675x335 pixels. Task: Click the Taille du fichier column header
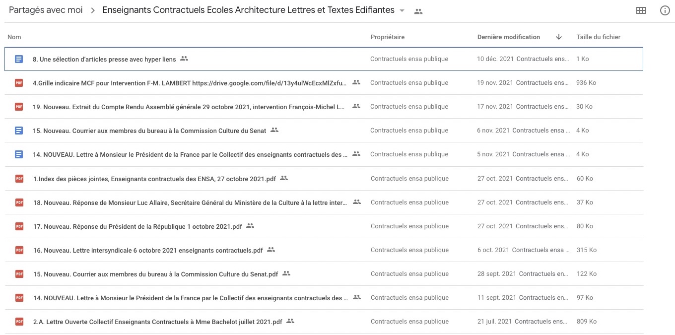pyautogui.click(x=598, y=37)
